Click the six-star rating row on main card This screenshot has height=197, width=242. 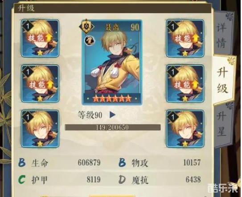(112, 99)
